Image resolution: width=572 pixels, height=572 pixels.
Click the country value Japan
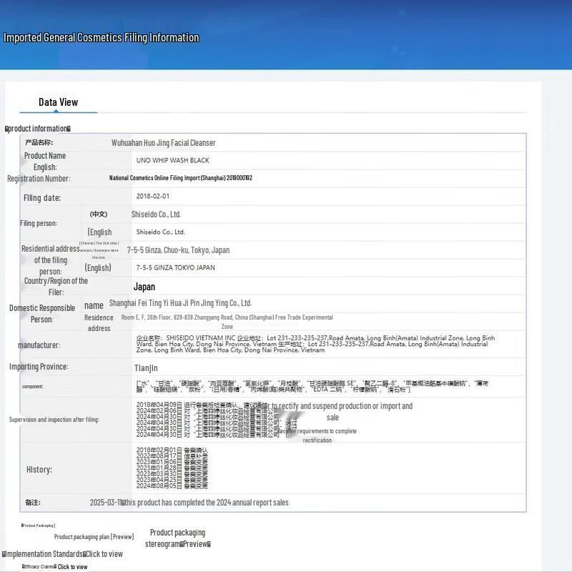(144, 287)
